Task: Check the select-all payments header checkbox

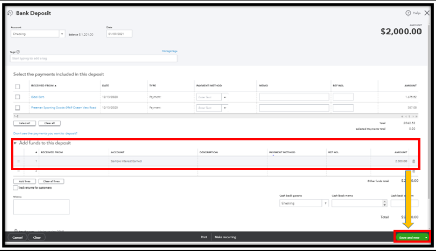Action: [18, 87]
